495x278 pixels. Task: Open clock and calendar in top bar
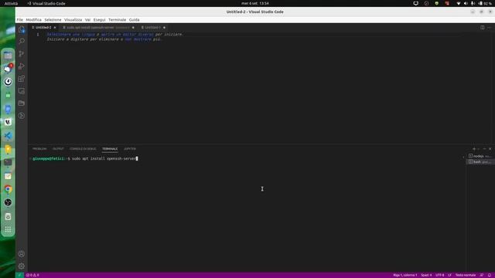tap(255, 3)
